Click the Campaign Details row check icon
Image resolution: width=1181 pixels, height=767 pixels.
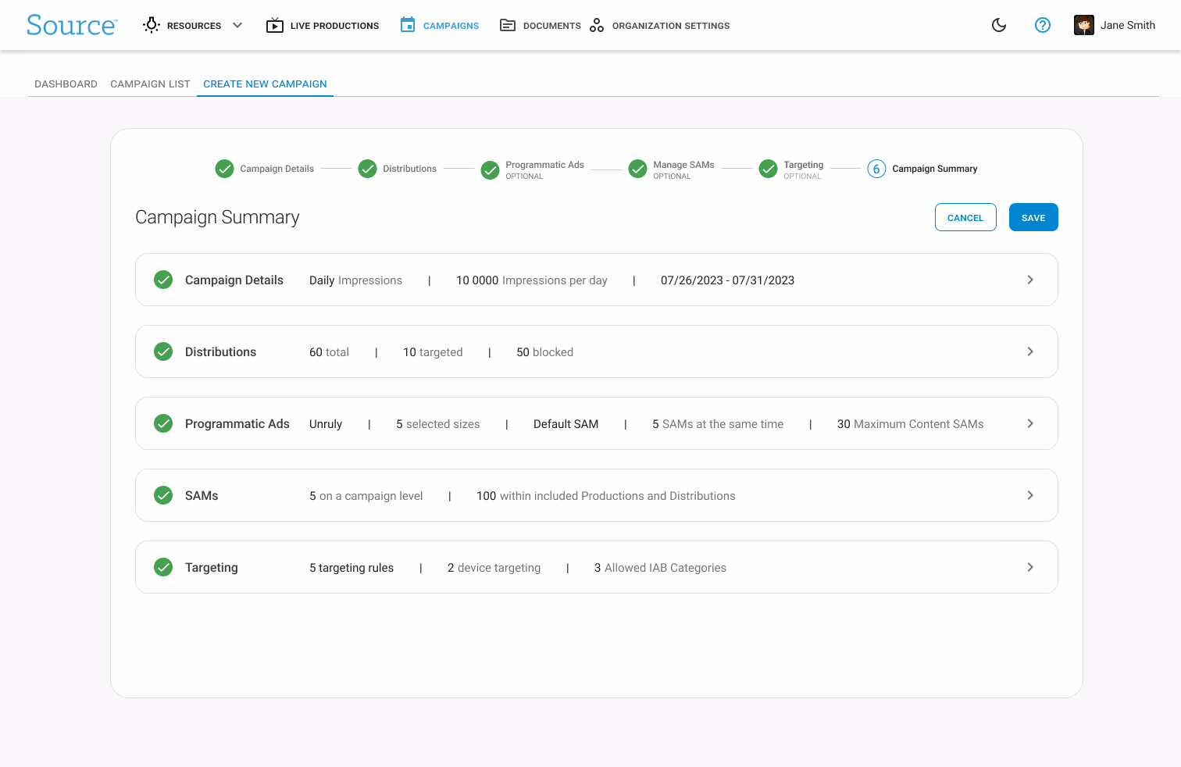163,280
